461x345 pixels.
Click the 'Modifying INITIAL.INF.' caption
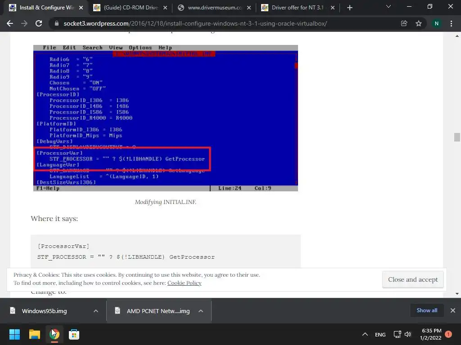(166, 202)
